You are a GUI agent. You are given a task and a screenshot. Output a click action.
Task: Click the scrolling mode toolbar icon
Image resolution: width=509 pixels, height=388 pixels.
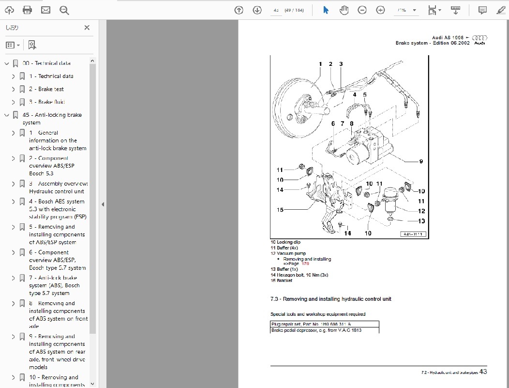click(455, 10)
